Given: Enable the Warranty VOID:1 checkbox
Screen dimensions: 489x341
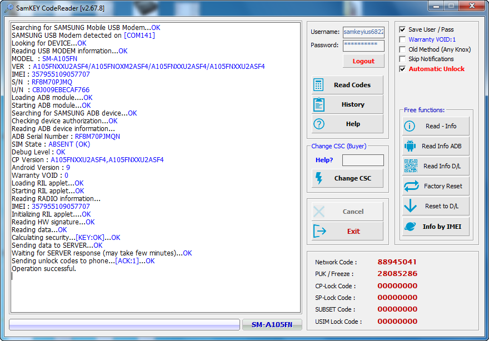Looking at the screenshot, I should click(x=402, y=39).
